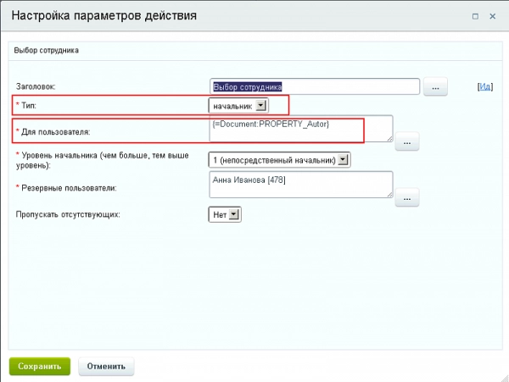
Task: Open Пропускать отсутствующих dropdown set to Нет
Action: pyautogui.click(x=225, y=215)
